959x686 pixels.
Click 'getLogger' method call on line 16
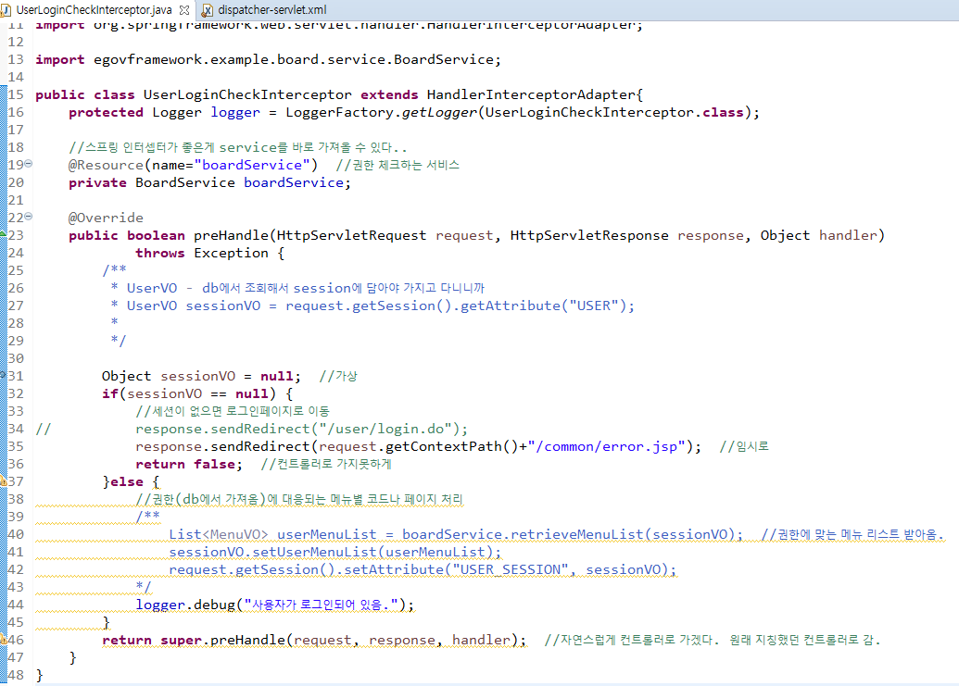(x=440, y=112)
